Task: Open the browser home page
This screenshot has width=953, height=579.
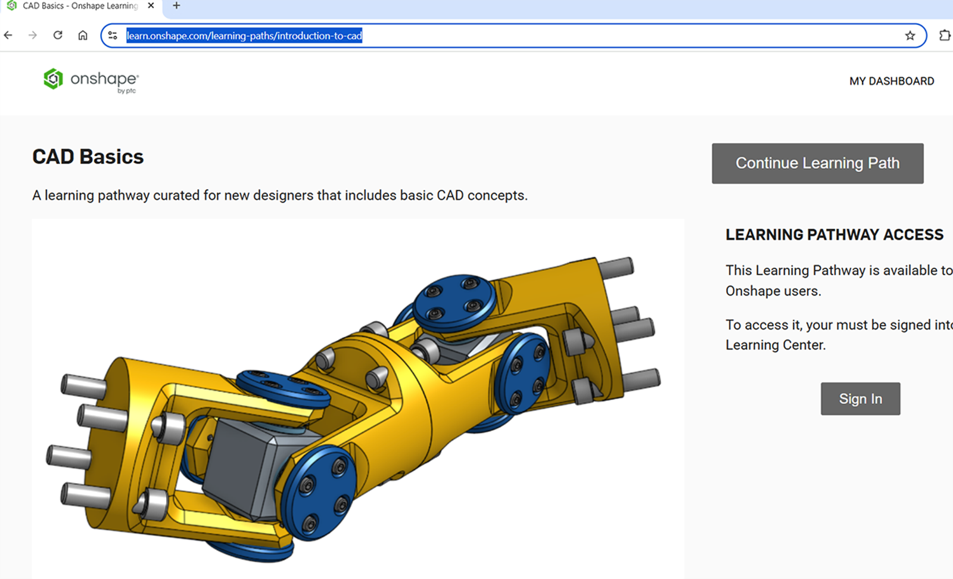Action: coord(83,35)
